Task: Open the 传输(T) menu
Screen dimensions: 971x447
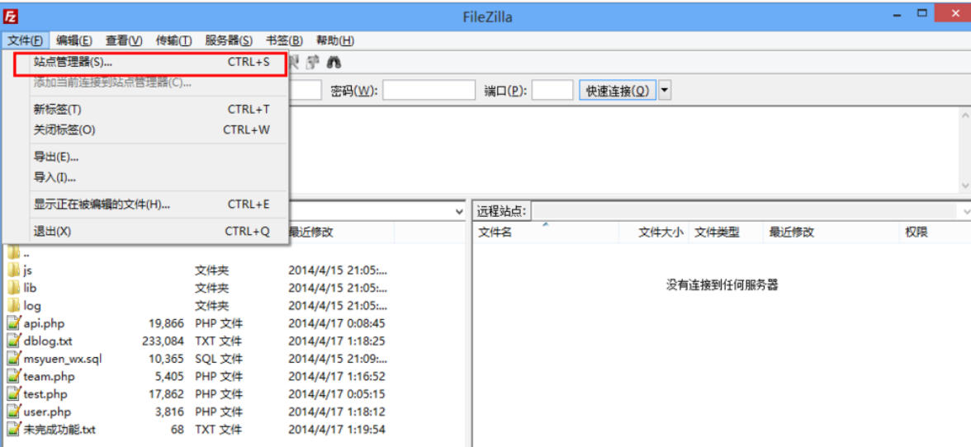Action: 173,40
